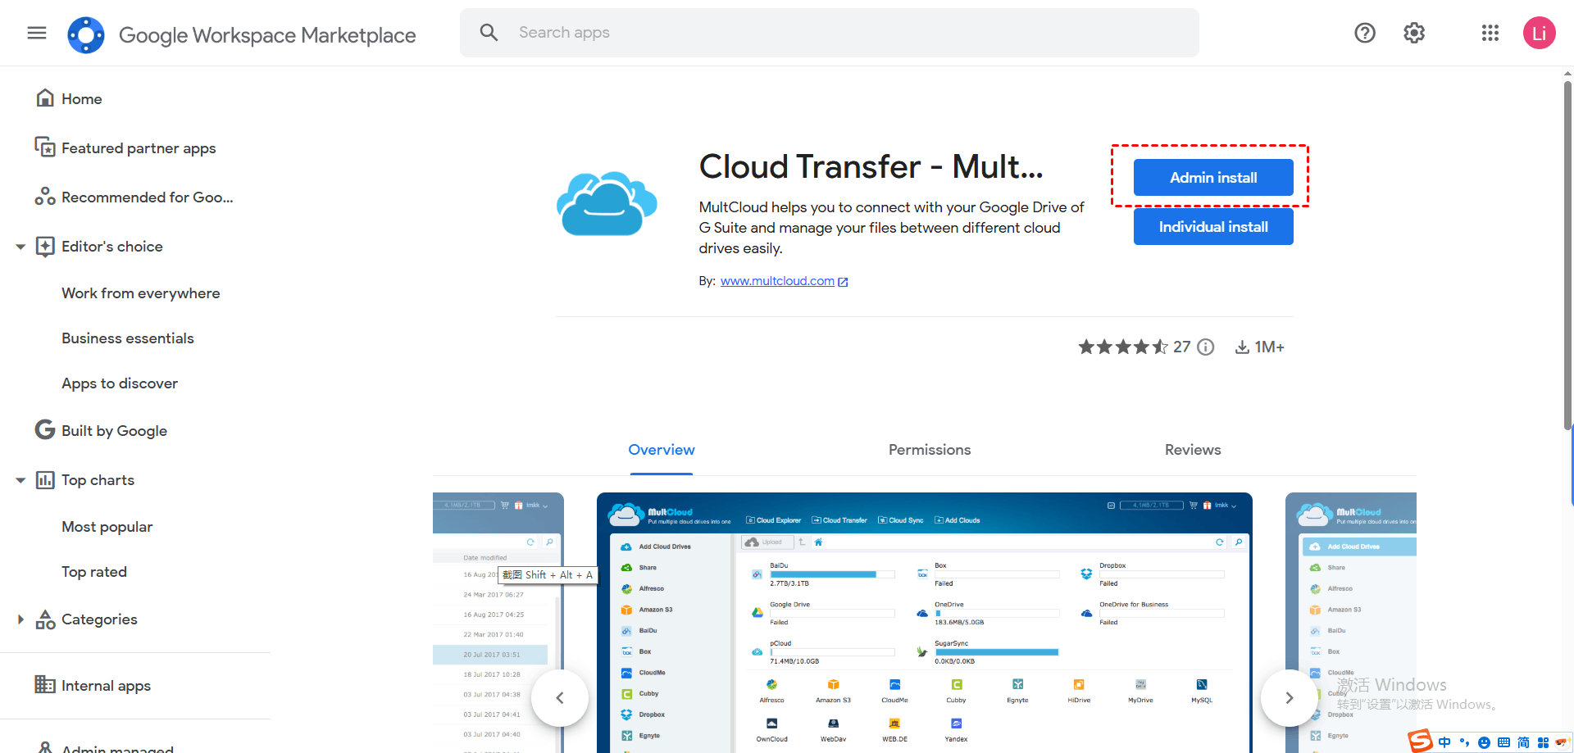Open the IME toolbox four-squares icon
Viewport: 1574px width, 753px height.
[x=1543, y=742]
